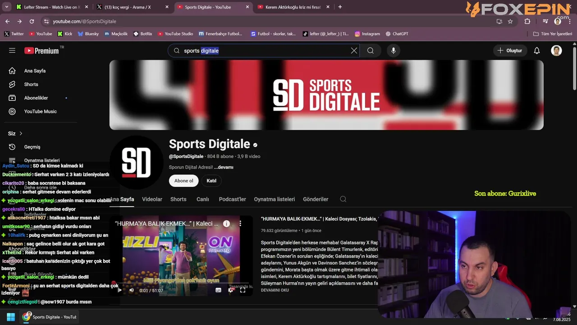Close the Sports Digitale tab
The image size is (577, 325).
(247, 7)
